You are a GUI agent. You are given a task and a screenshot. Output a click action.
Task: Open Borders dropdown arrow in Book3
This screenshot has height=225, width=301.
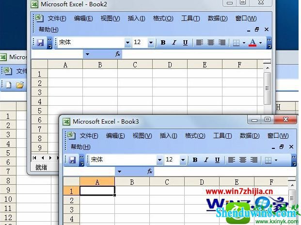[276, 160]
